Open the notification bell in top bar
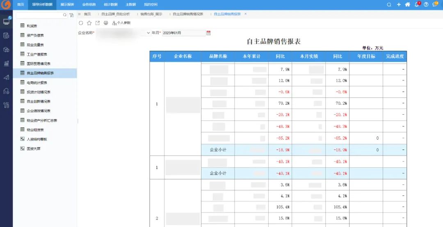This screenshot has height=227, width=443. (417, 5)
